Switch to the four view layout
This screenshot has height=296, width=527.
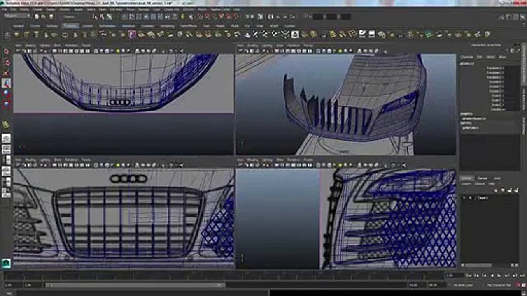pyautogui.click(x=7, y=150)
